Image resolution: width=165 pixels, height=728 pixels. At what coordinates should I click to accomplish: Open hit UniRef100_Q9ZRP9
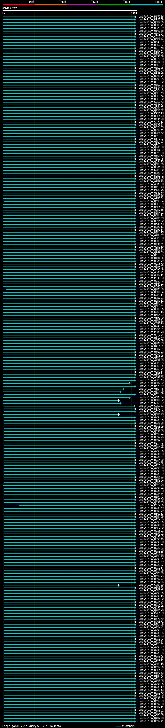point(151,28)
